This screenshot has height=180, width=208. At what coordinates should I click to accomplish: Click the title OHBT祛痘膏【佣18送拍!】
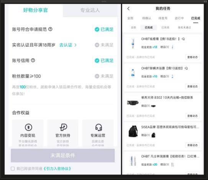(163, 39)
